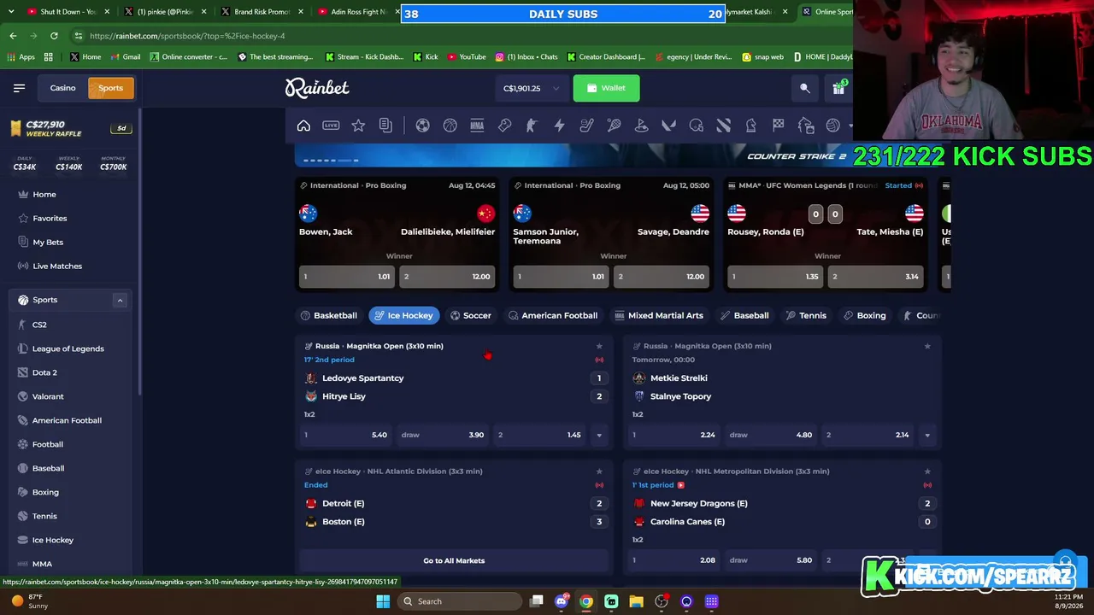
Task: Open League of Legends in sidebar
Action: [x=68, y=348]
